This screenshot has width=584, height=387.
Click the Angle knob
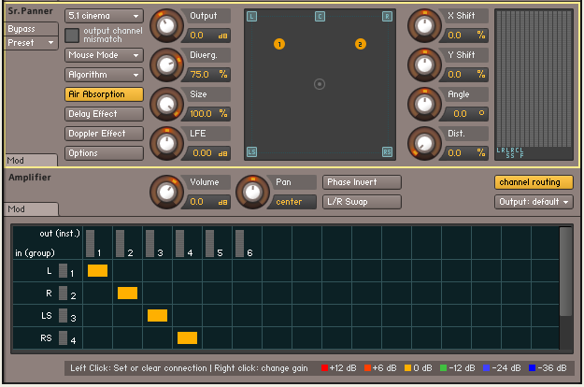coord(424,105)
